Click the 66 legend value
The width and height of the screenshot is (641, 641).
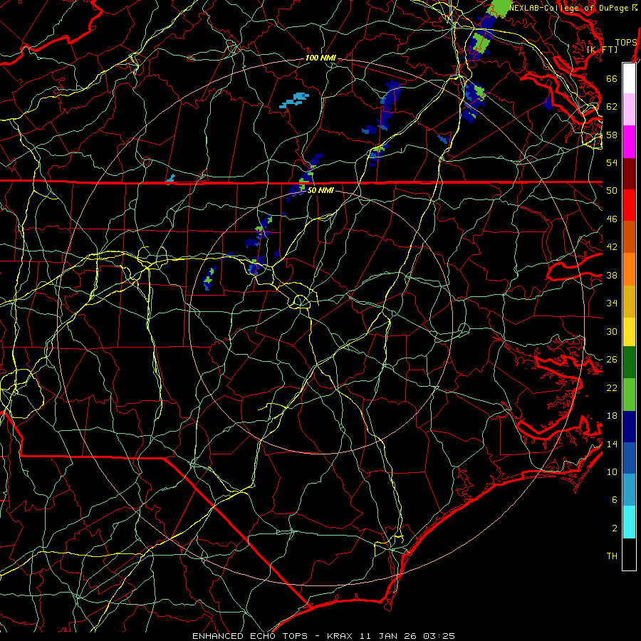612,78
